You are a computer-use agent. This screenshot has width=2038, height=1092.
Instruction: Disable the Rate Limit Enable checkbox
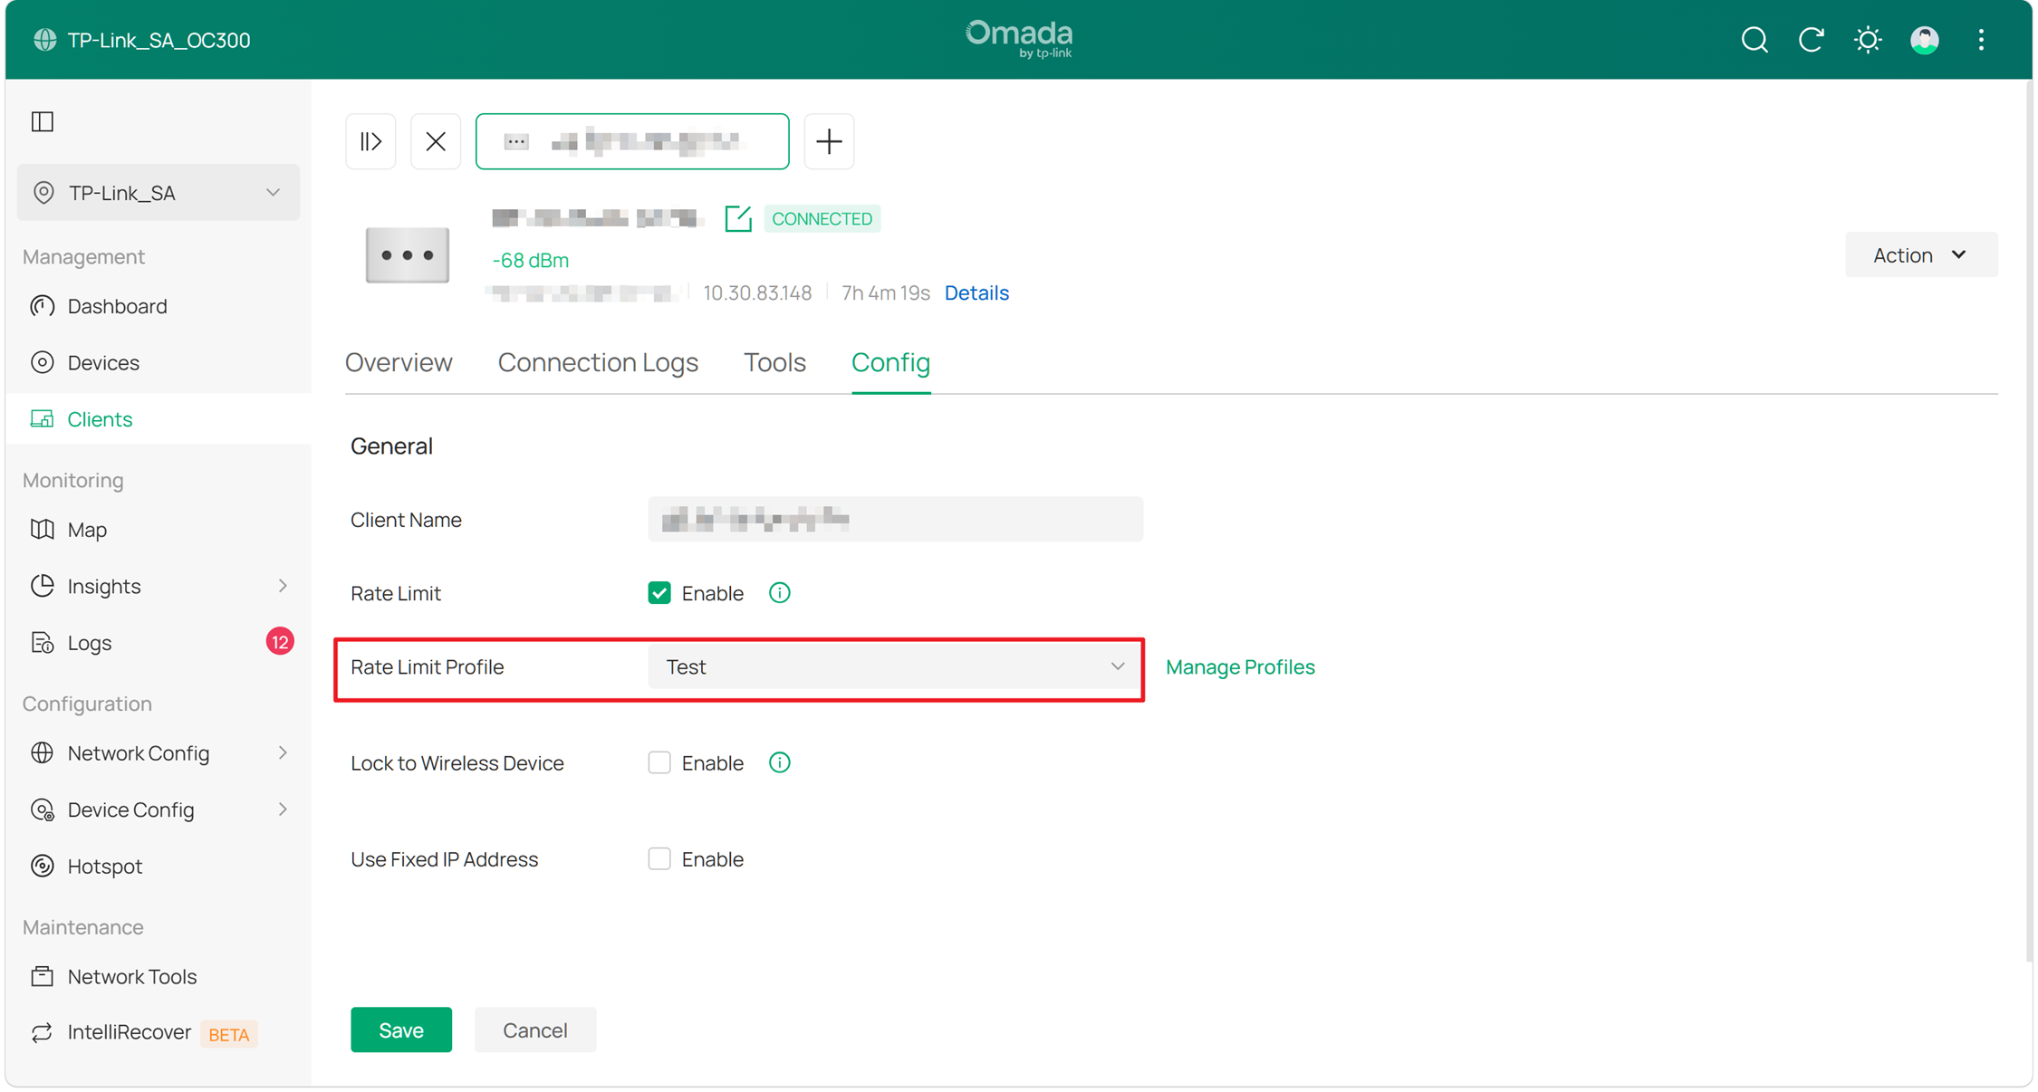point(659,593)
